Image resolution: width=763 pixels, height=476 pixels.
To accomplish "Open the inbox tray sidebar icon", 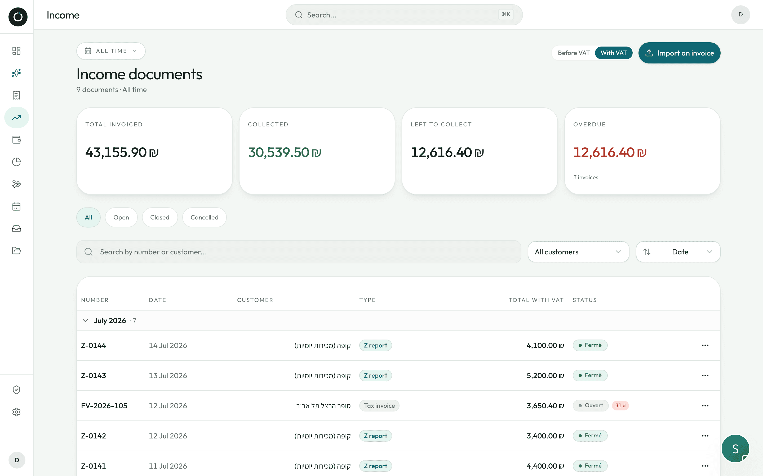I will coord(16,228).
